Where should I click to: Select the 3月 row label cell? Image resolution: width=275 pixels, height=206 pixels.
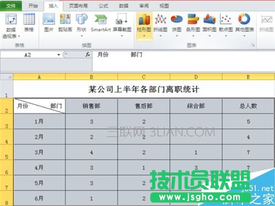pos(39,152)
